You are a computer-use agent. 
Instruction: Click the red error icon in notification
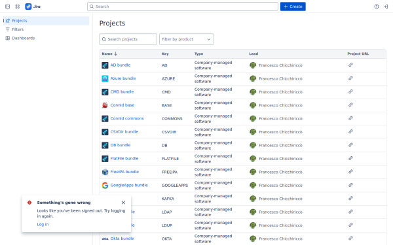click(29, 203)
